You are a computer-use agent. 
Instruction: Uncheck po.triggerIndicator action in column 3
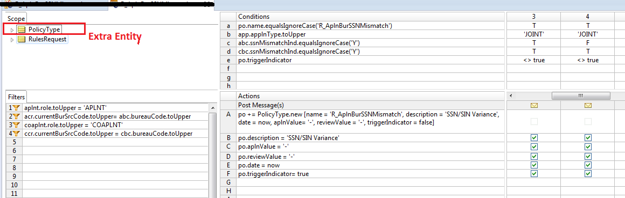pos(534,174)
